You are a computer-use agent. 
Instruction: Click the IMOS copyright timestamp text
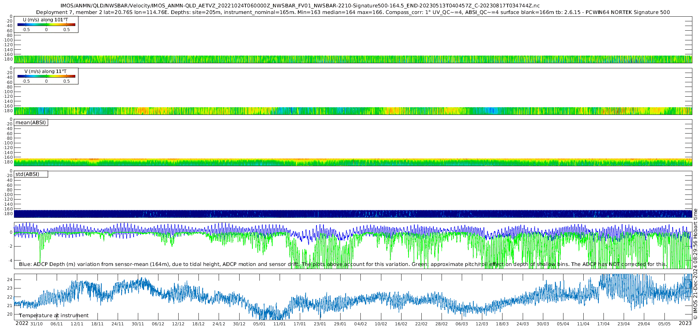(x=696, y=264)
